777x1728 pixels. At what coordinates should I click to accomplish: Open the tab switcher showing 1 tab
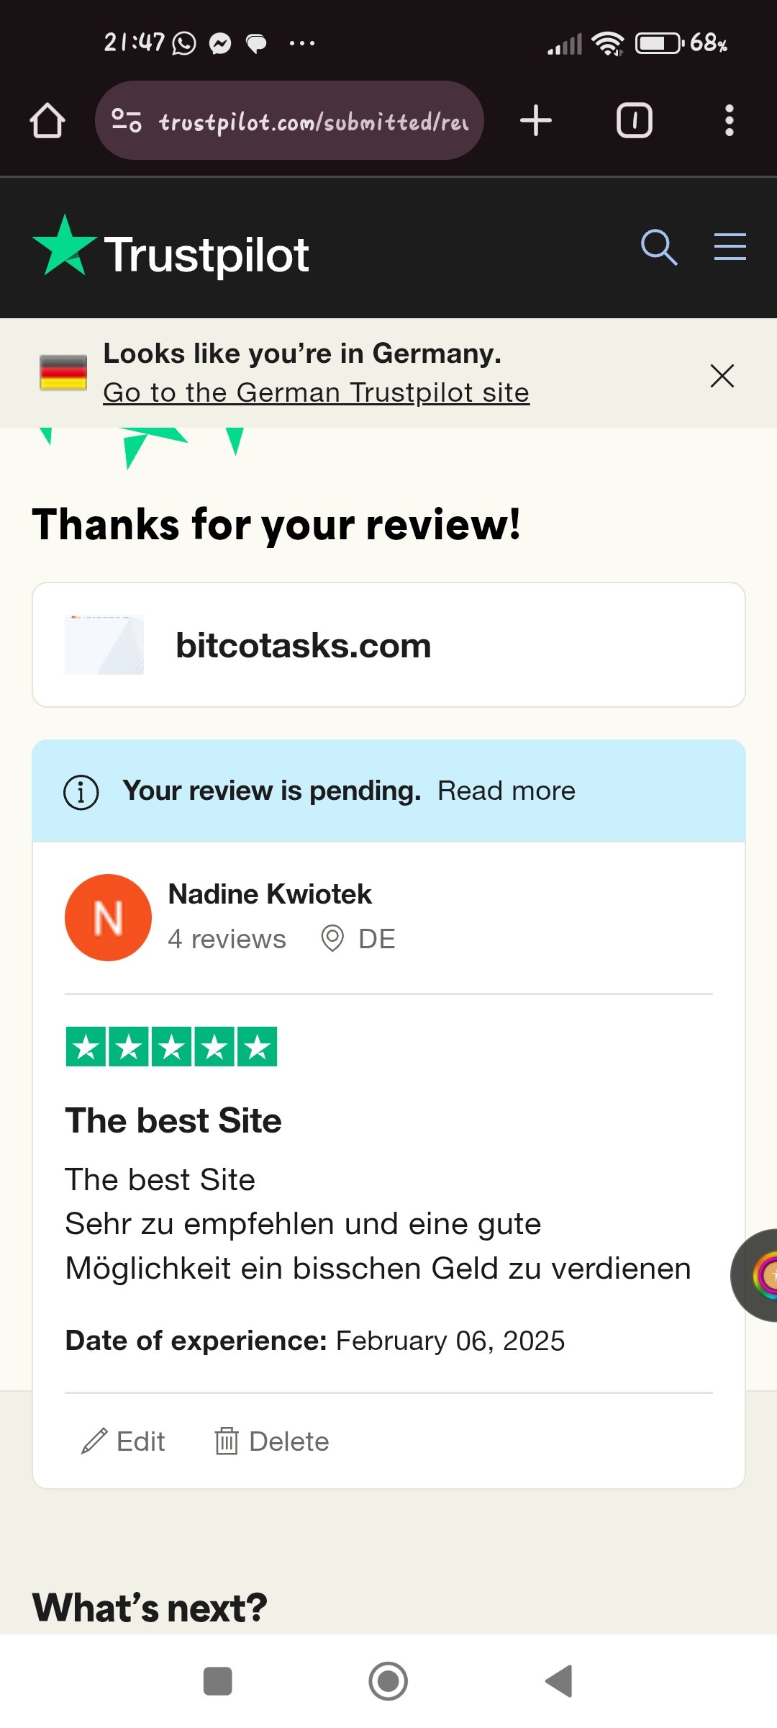pyautogui.click(x=635, y=120)
